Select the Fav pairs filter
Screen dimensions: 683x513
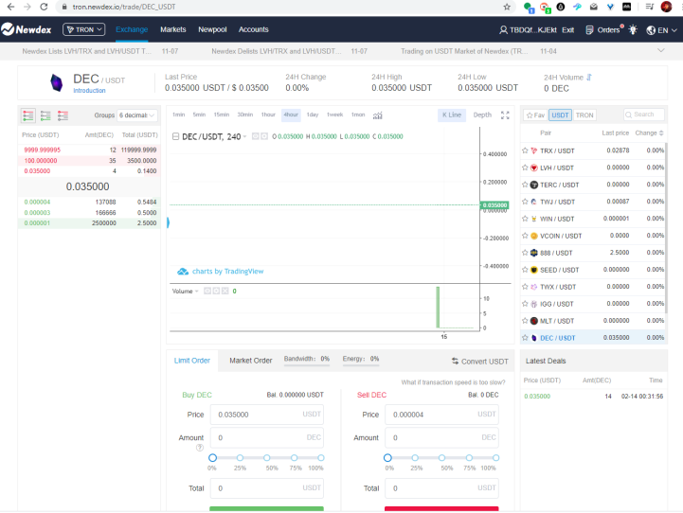point(535,115)
